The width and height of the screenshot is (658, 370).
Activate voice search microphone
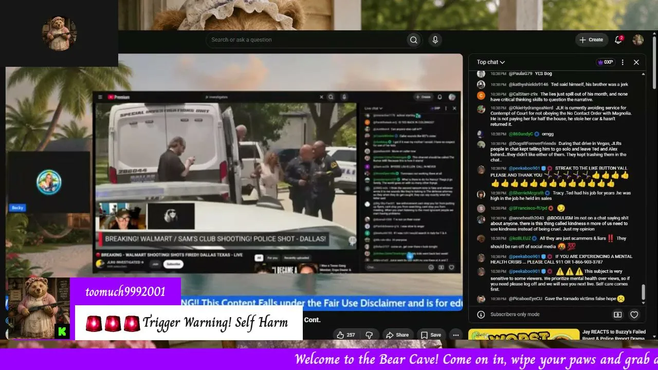click(435, 40)
